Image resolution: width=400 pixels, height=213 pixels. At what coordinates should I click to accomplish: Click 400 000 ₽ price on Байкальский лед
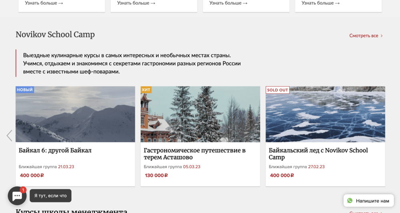282,175
